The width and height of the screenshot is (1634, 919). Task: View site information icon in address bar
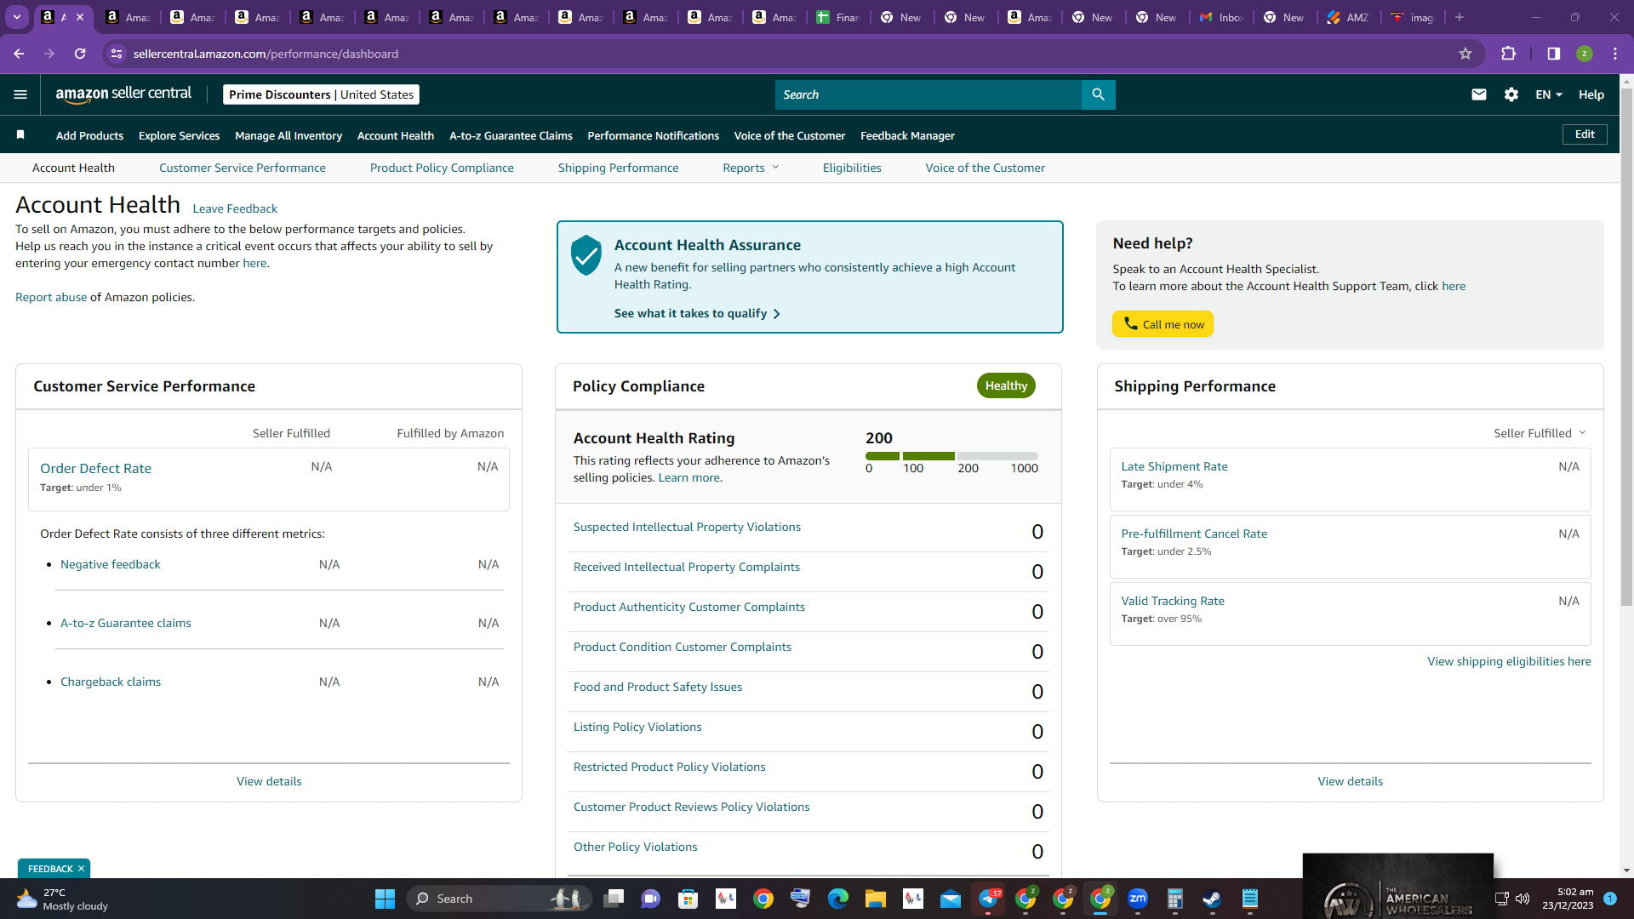click(x=117, y=54)
